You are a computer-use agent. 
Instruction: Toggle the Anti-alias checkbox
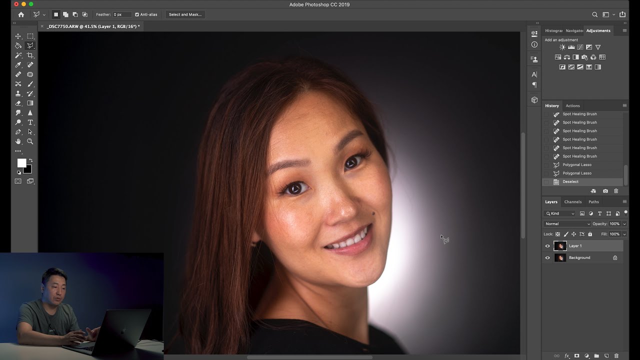137,14
